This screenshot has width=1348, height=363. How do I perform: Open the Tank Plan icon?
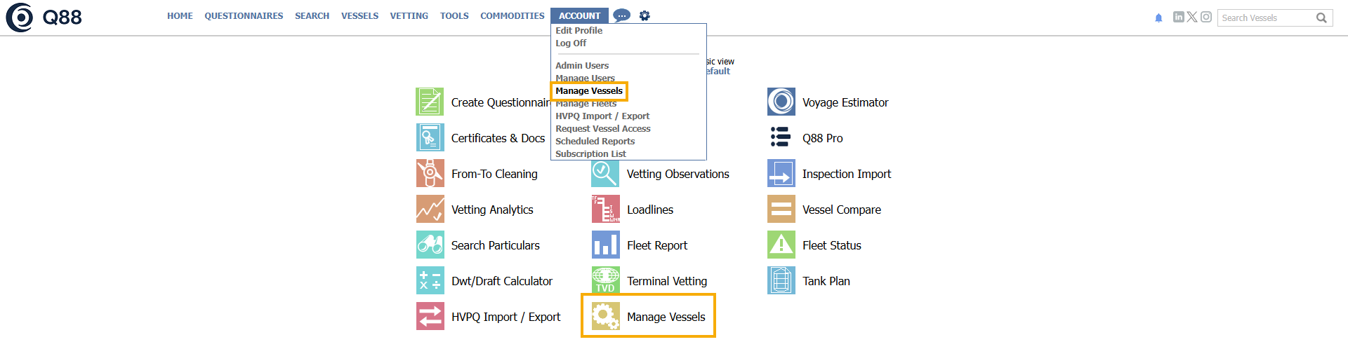tap(781, 280)
